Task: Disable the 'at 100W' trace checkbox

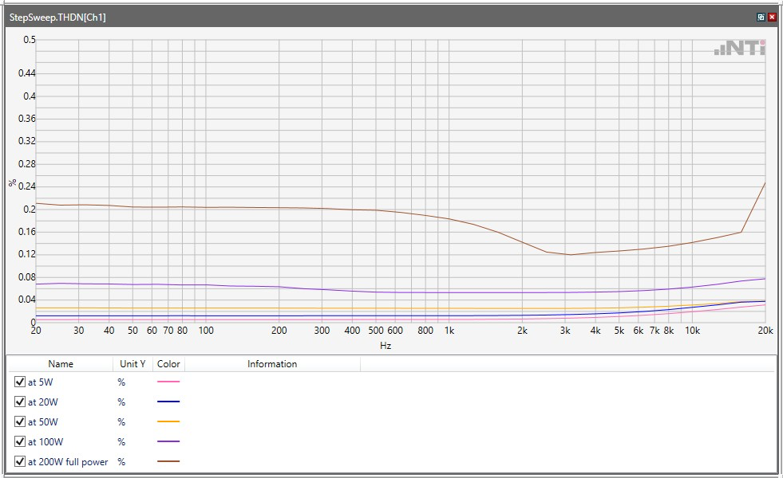Action: point(20,442)
